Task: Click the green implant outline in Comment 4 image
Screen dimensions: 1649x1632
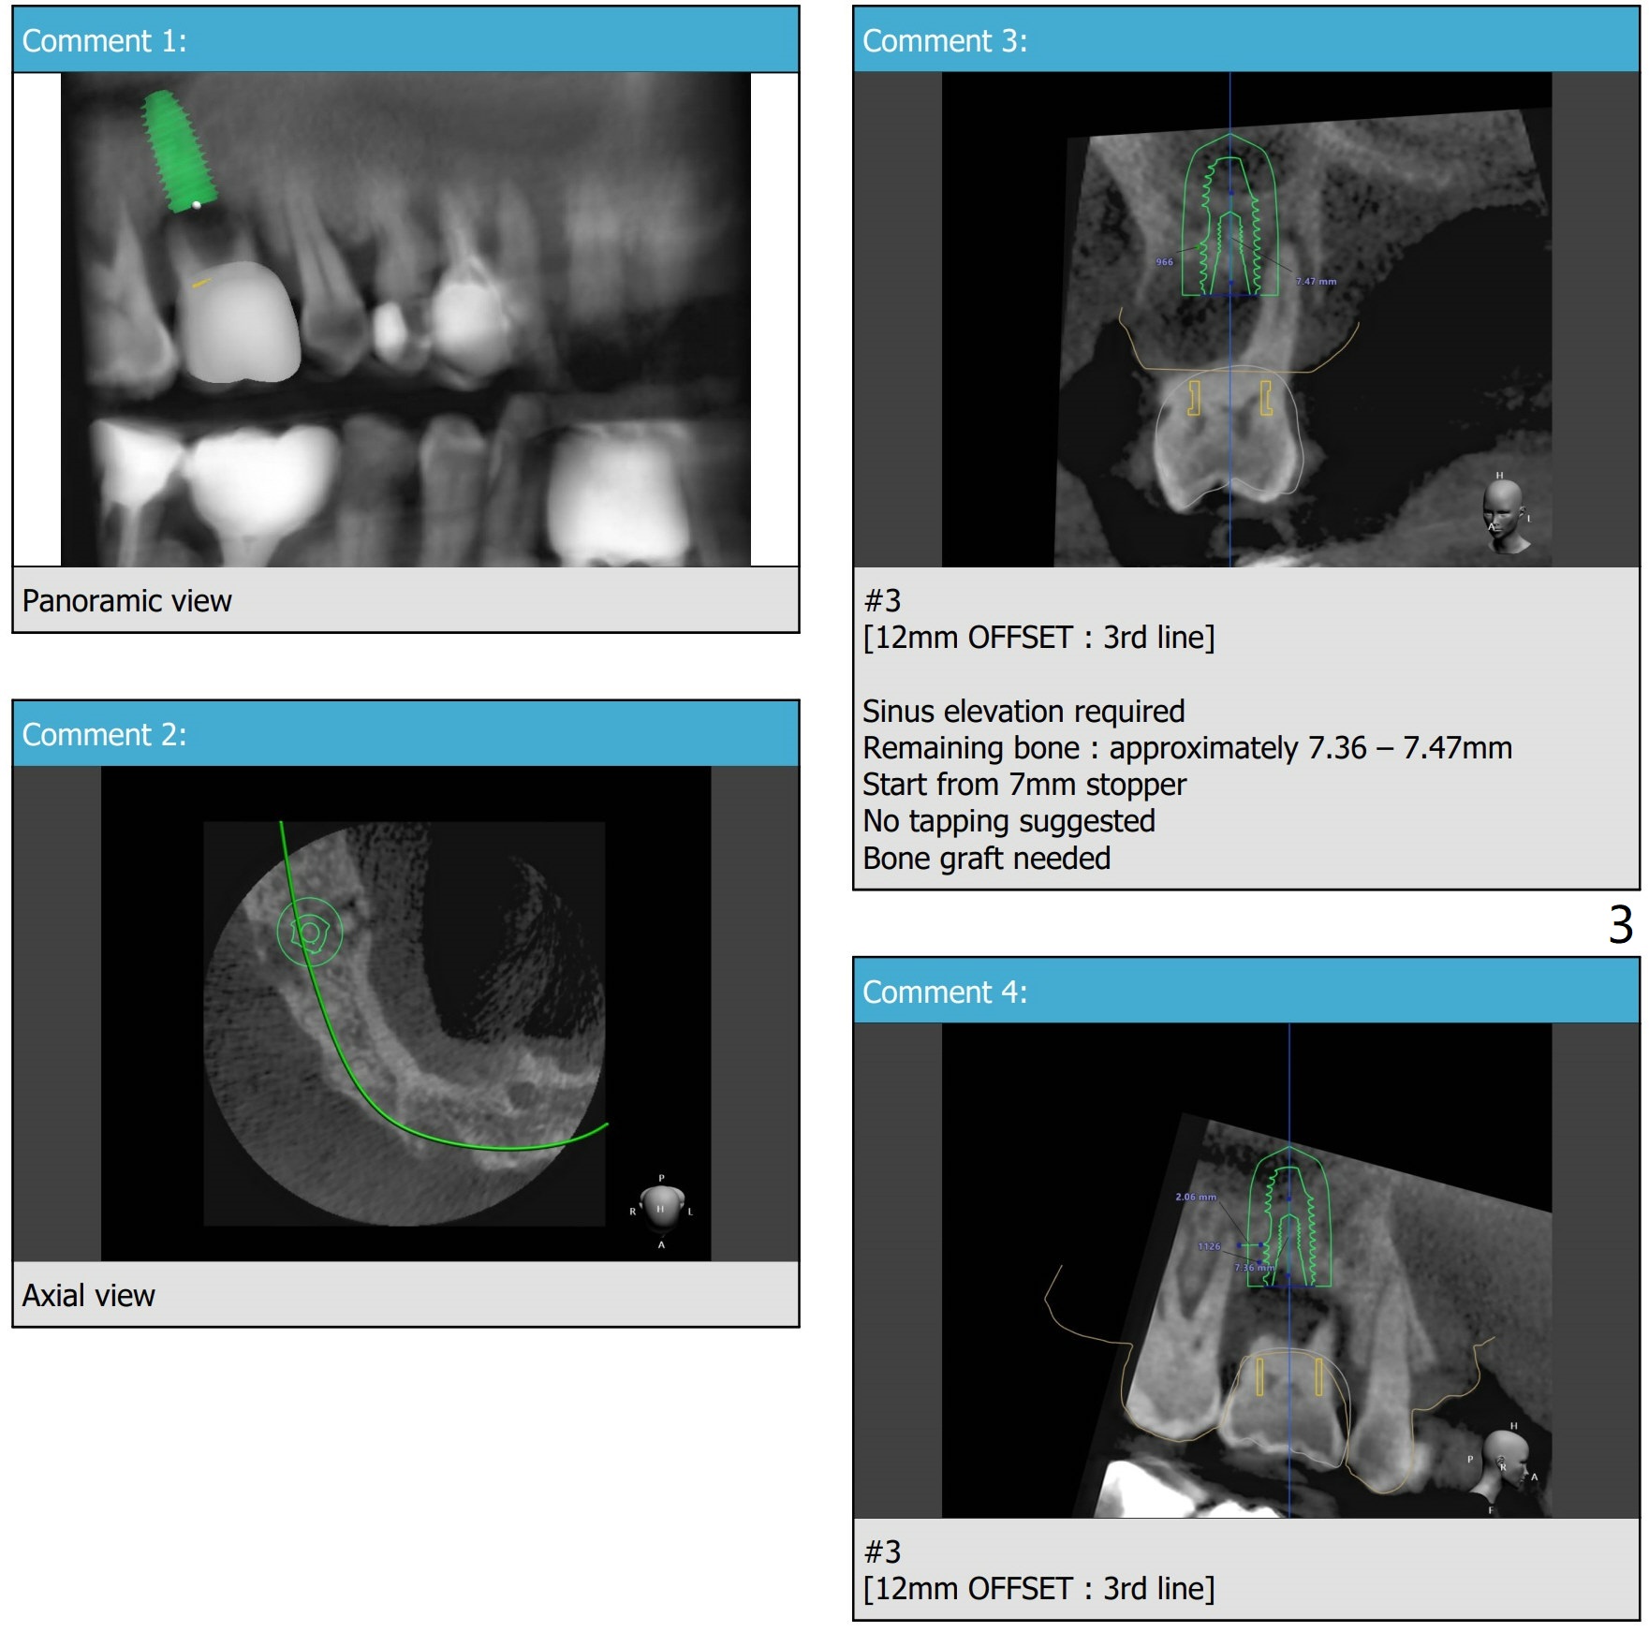Action: pos(1288,1218)
